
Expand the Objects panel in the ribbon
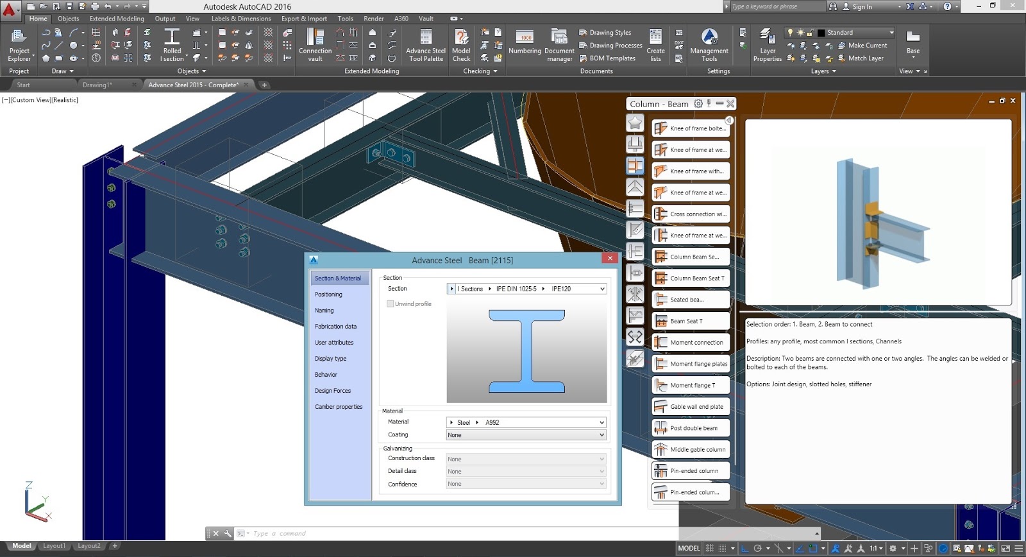tap(191, 71)
